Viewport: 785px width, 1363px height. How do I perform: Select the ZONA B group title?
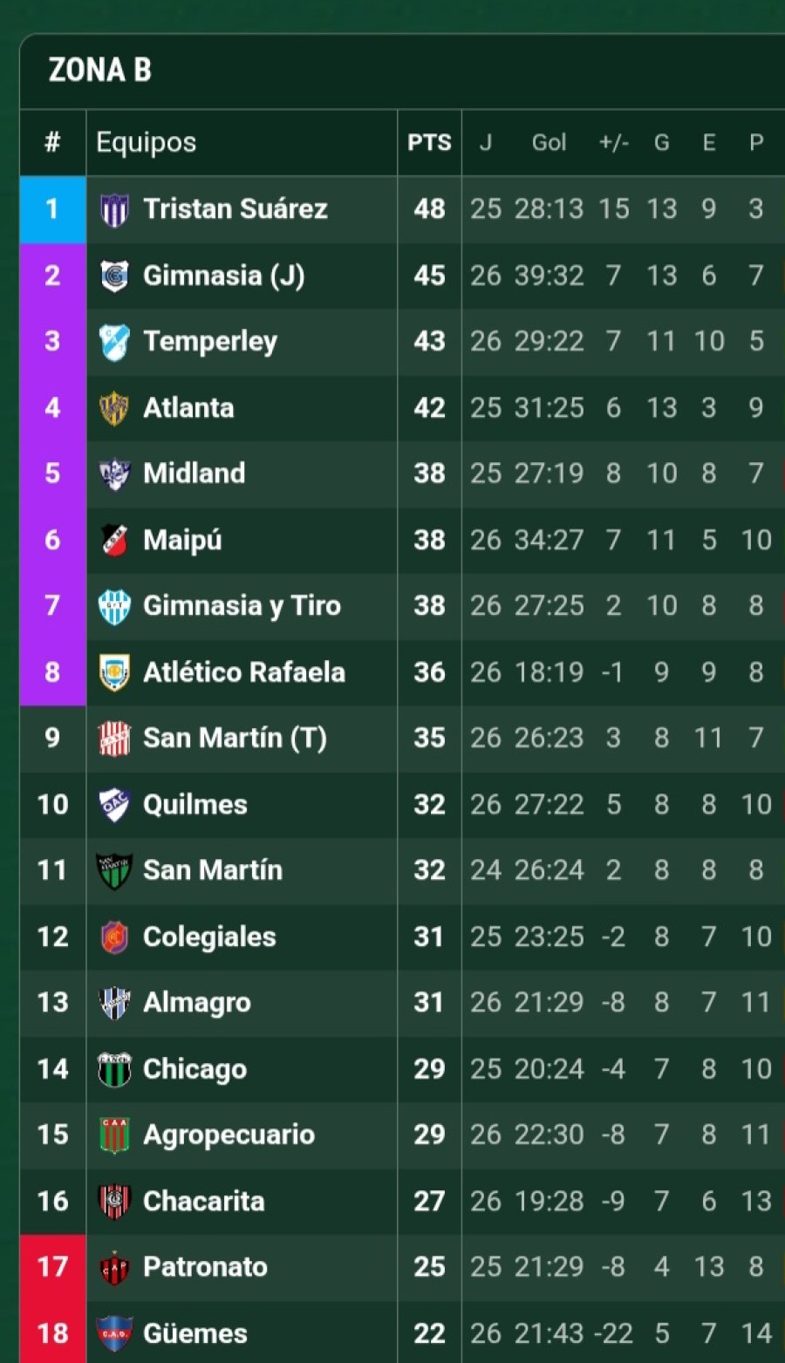click(100, 70)
